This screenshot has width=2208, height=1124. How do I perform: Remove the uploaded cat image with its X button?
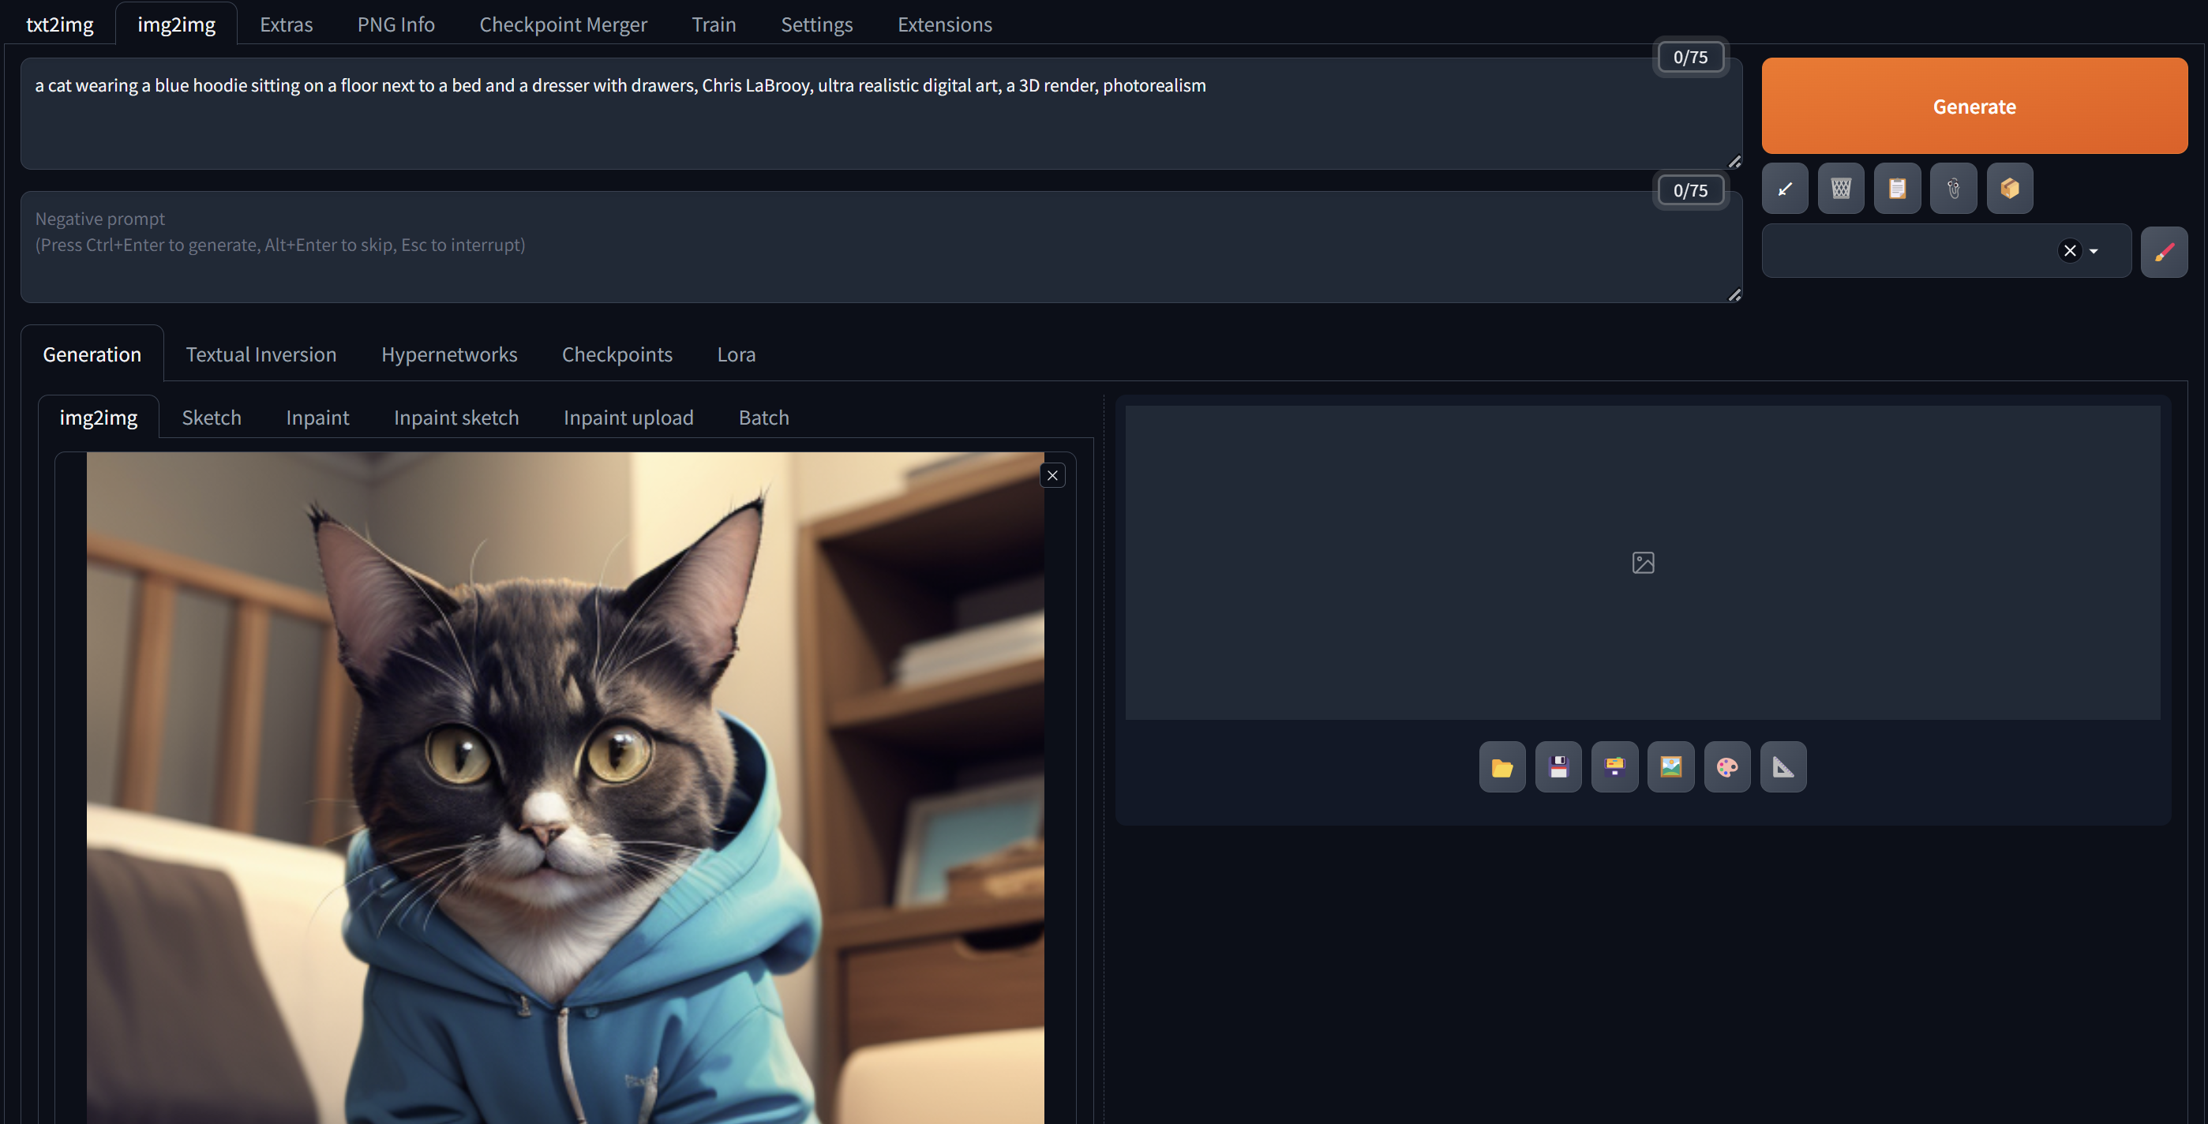click(x=1052, y=476)
